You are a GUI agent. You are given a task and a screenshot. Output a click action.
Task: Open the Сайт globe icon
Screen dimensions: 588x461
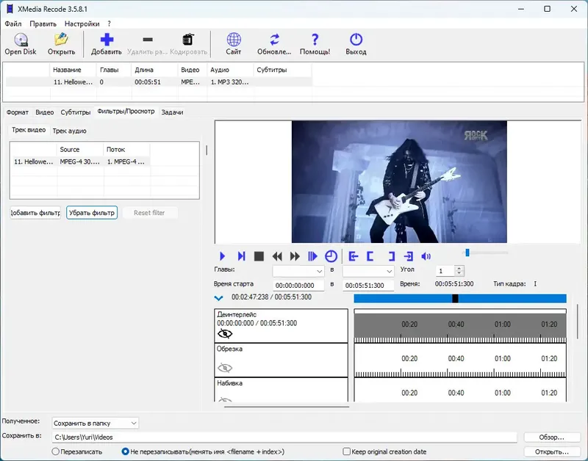coord(234,40)
